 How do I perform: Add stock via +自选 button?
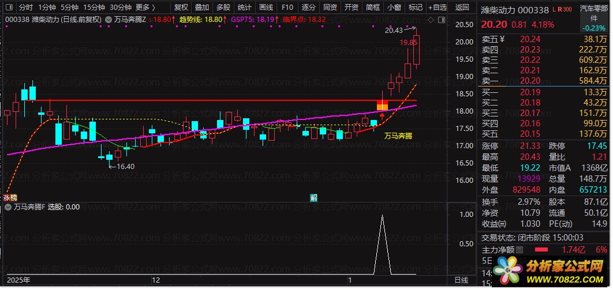click(437, 7)
